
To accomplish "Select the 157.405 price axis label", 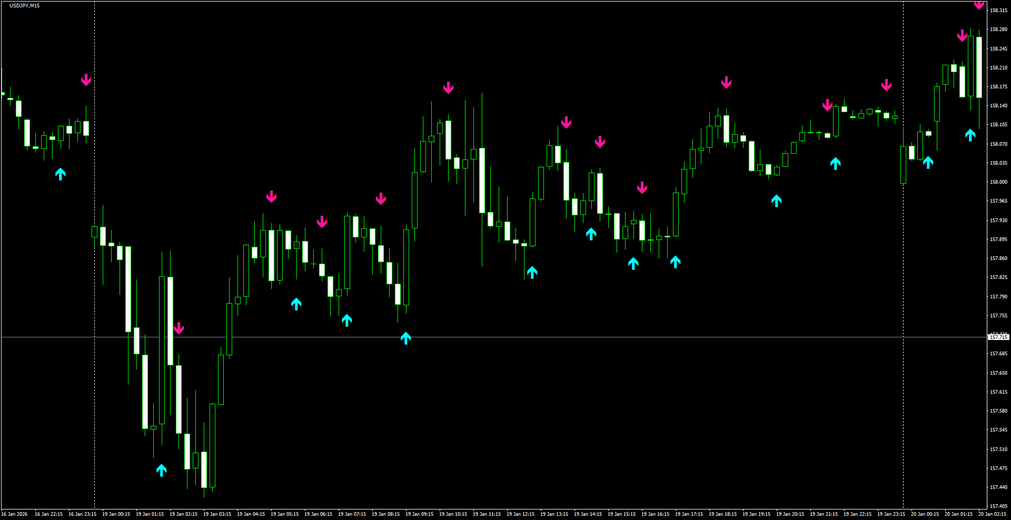I will [x=998, y=506].
